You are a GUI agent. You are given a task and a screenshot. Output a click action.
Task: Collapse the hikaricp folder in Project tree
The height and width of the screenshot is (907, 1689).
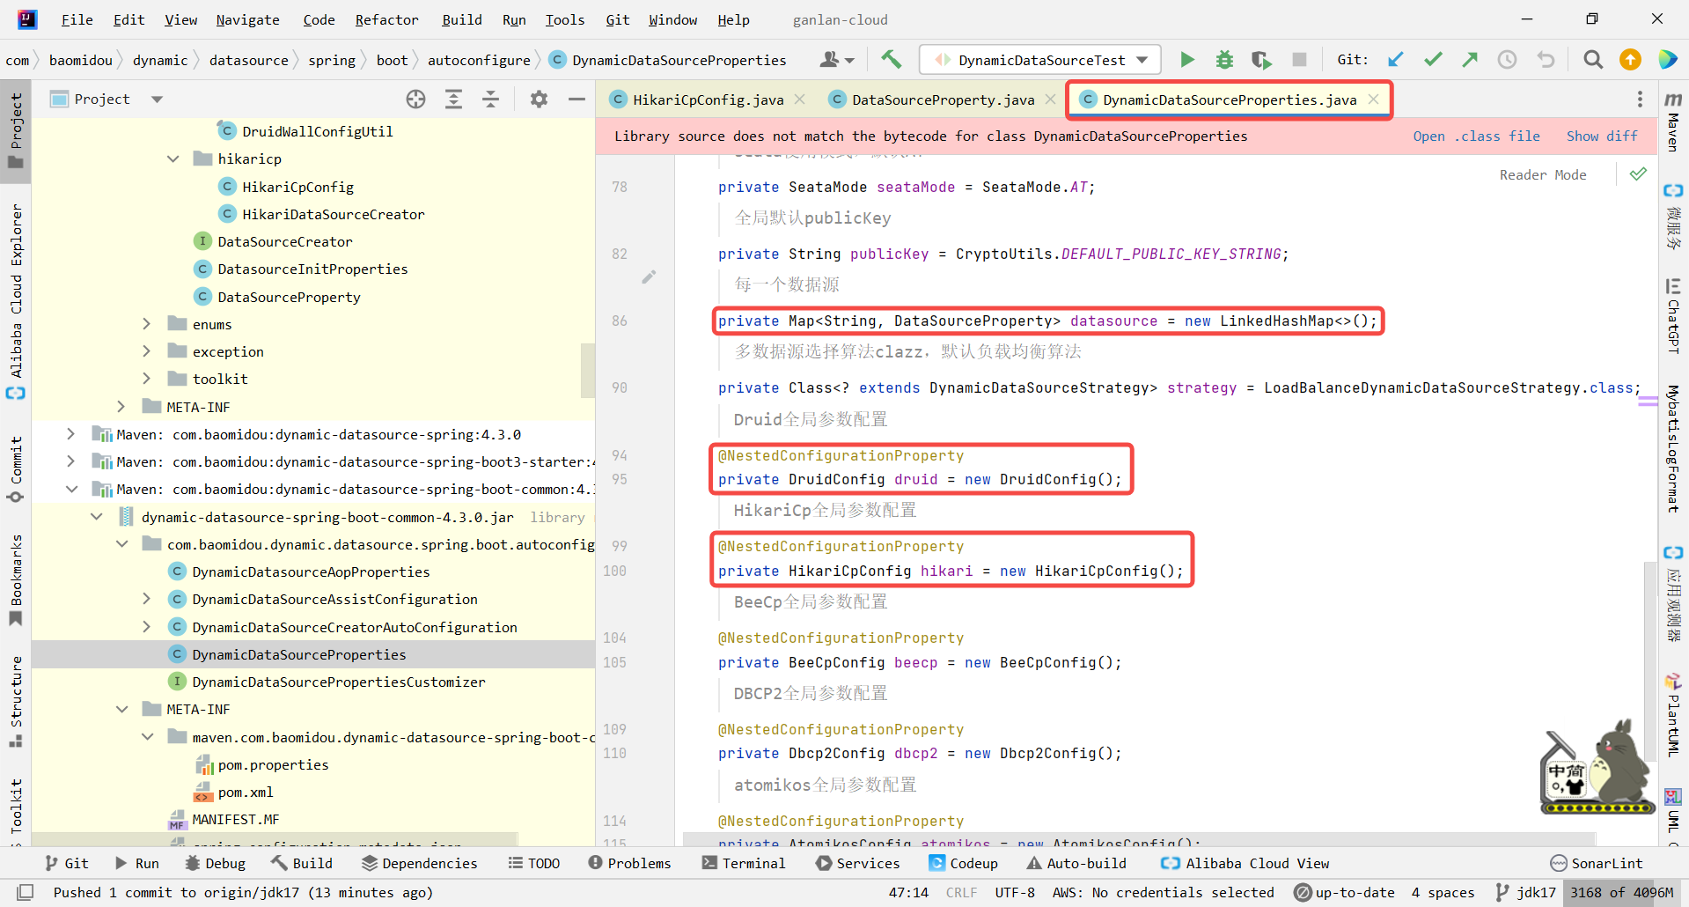tap(173, 159)
